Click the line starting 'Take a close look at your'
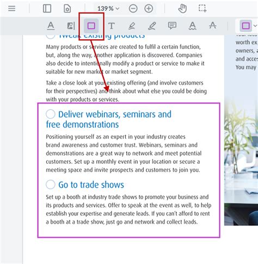 tap(125, 83)
